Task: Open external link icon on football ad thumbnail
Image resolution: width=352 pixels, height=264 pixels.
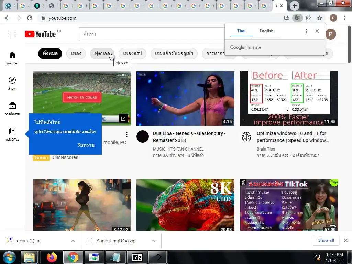Action: click(x=123, y=119)
